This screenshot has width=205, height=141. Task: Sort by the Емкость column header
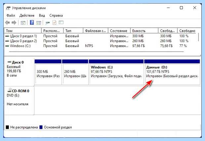pos(144,31)
